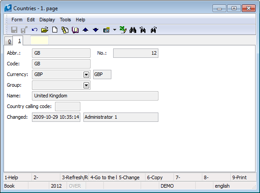
Task: Click the 5-Change function key button
Action: (131, 177)
